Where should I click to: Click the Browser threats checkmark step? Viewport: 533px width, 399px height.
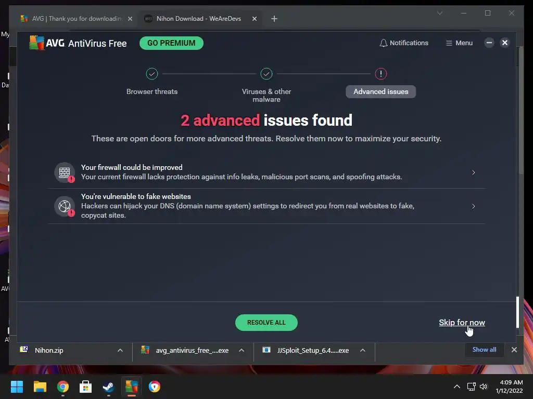[x=152, y=74]
